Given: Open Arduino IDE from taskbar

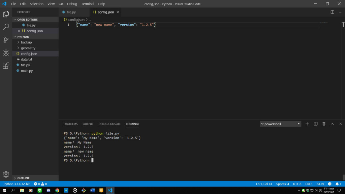Looking at the screenshot, I should (66, 190).
